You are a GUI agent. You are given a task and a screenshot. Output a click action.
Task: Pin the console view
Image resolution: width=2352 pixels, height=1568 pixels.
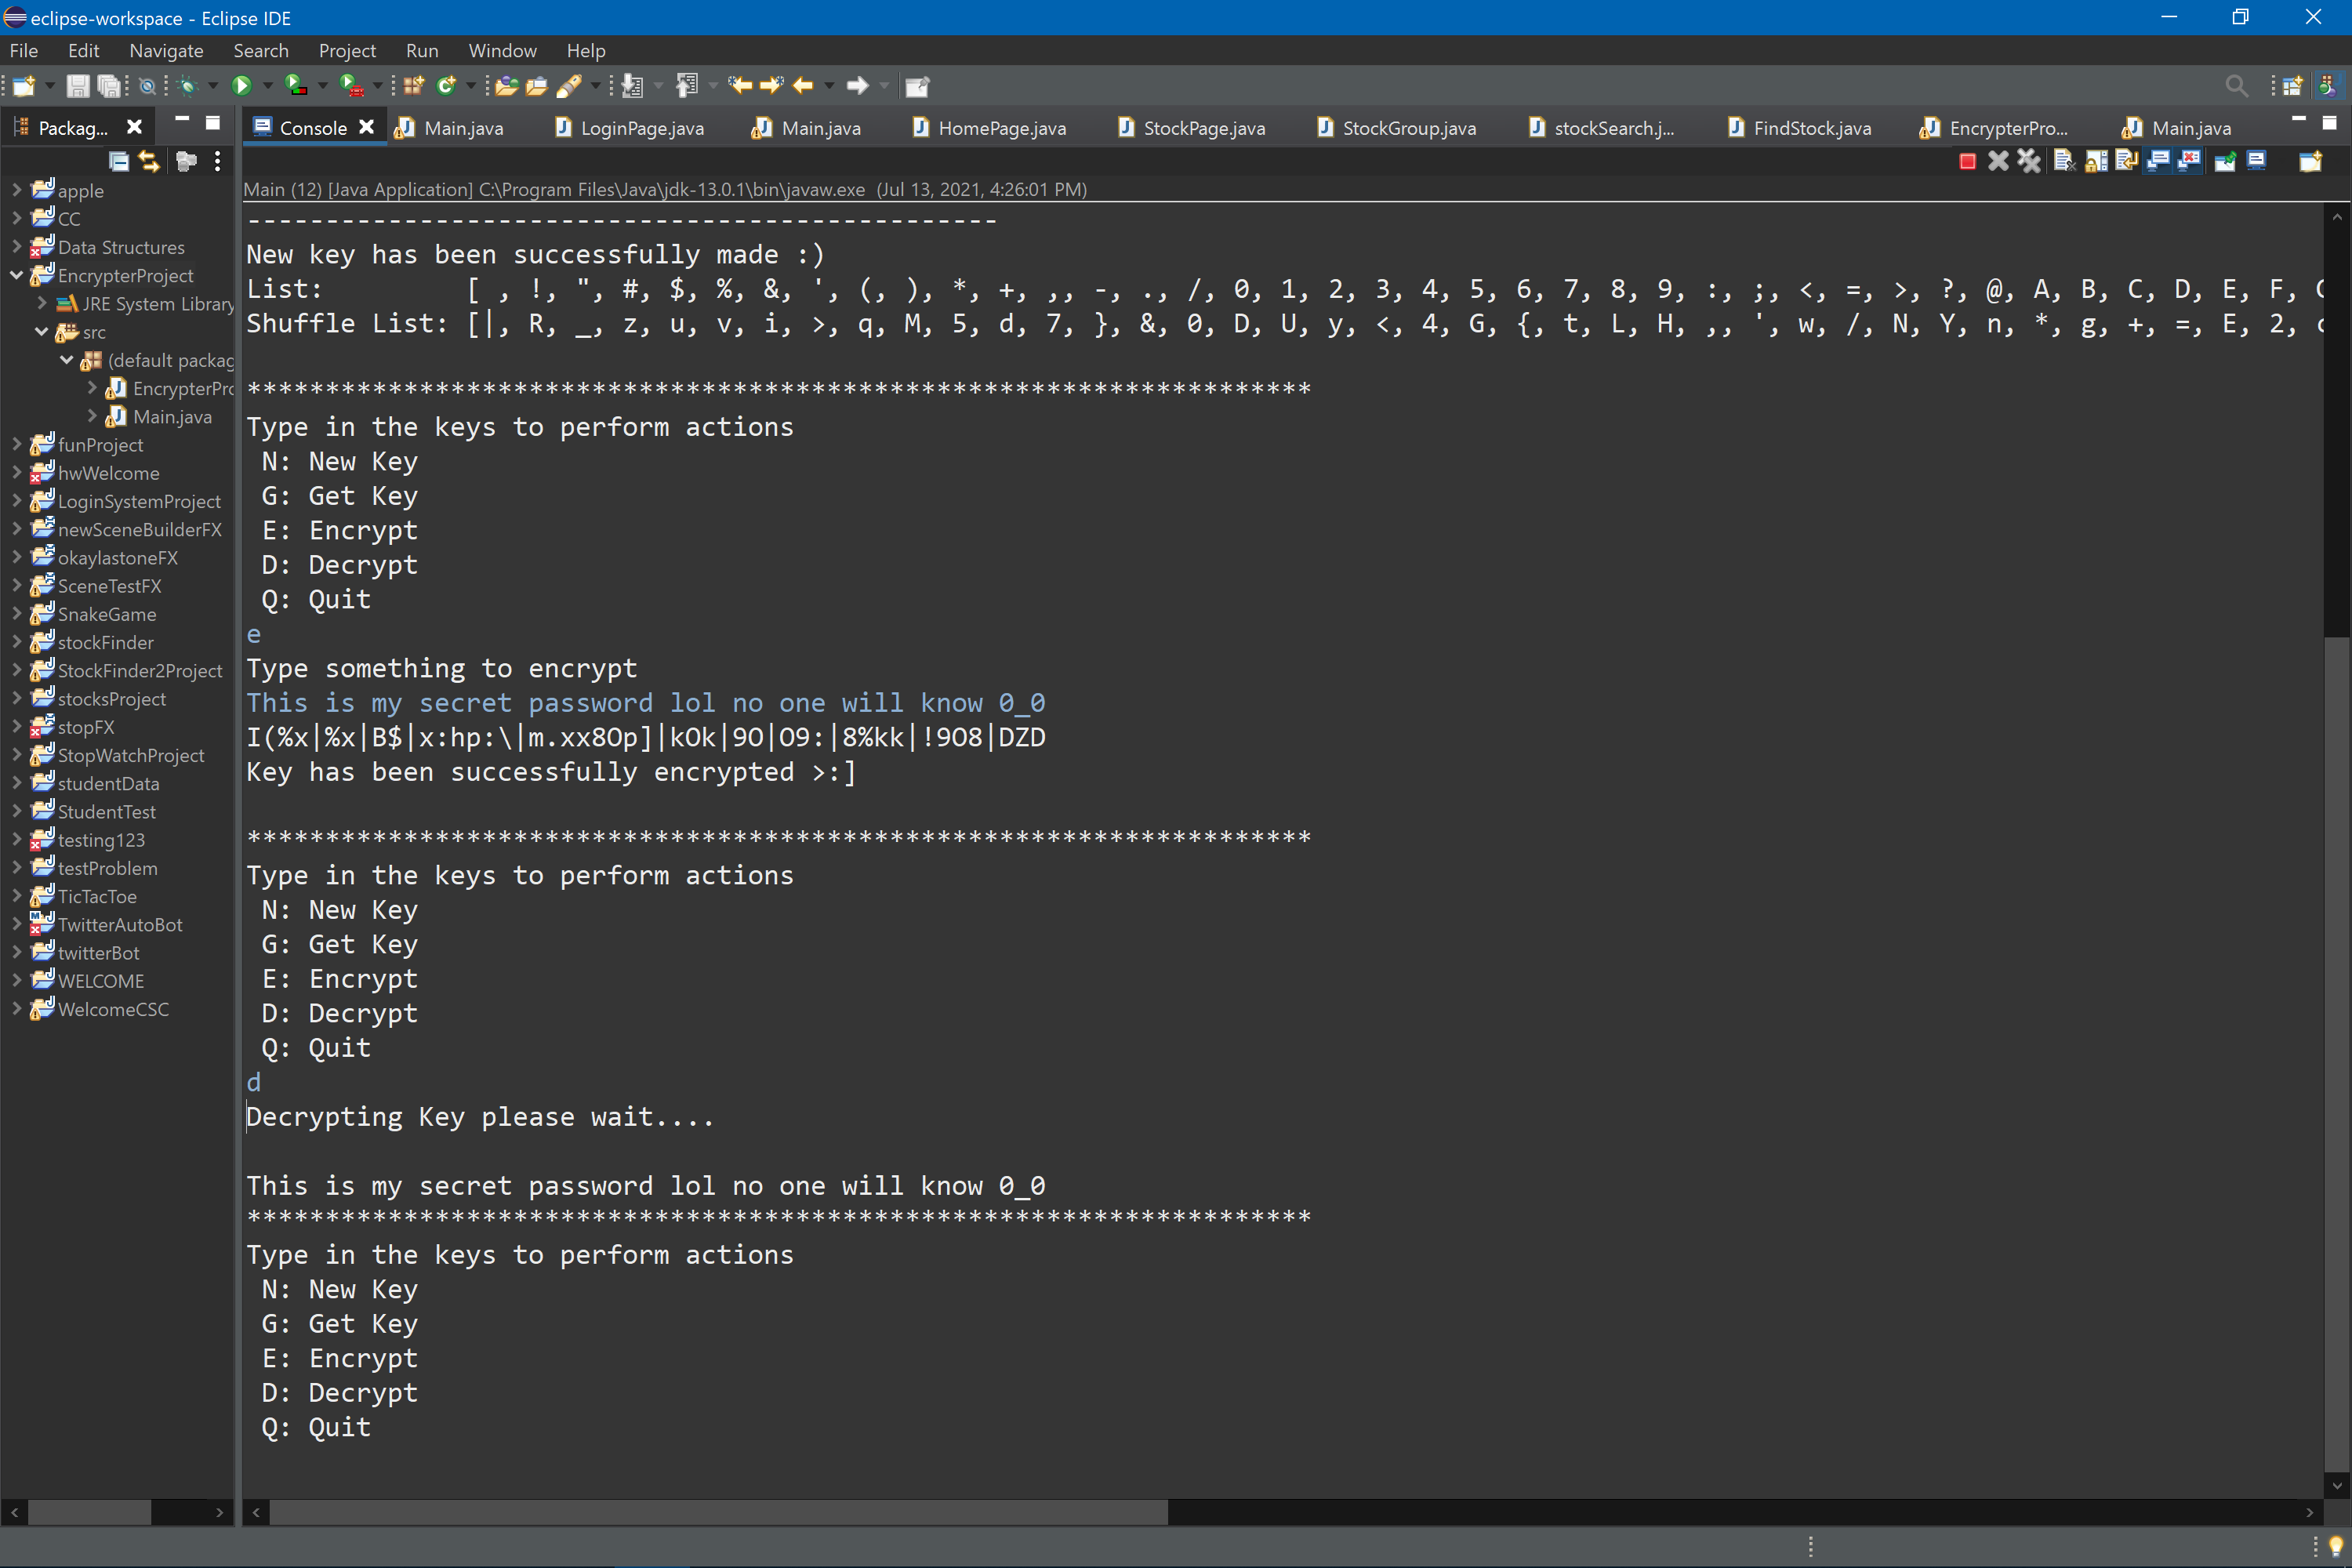point(2225,161)
